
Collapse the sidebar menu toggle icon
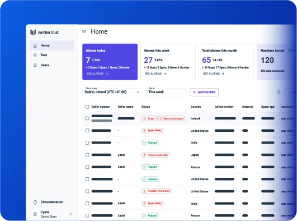[84, 31]
